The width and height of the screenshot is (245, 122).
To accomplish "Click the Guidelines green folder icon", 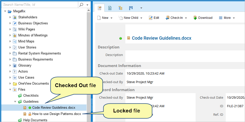I will (20, 101).
